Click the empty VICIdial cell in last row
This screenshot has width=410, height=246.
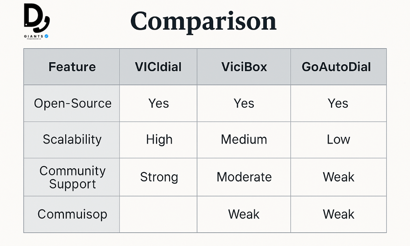[158, 214]
